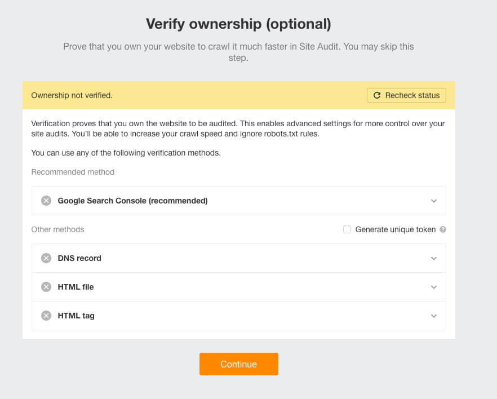Image resolution: width=497 pixels, height=399 pixels.
Task: Click the X status icon next to DNS record
Action: click(x=46, y=258)
